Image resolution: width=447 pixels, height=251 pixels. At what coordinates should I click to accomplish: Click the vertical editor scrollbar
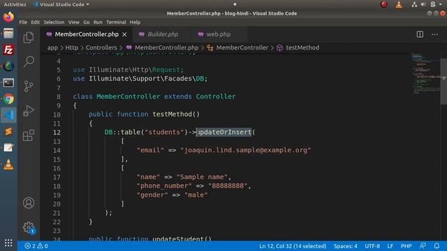coord(444,82)
